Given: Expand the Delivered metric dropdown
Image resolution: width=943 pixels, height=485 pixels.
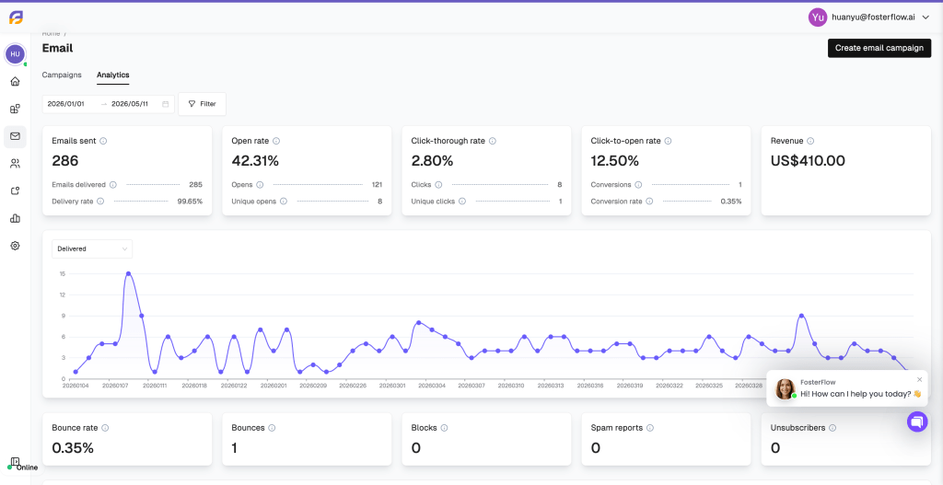Looking at the screenshot, I should tap(92, 248).
